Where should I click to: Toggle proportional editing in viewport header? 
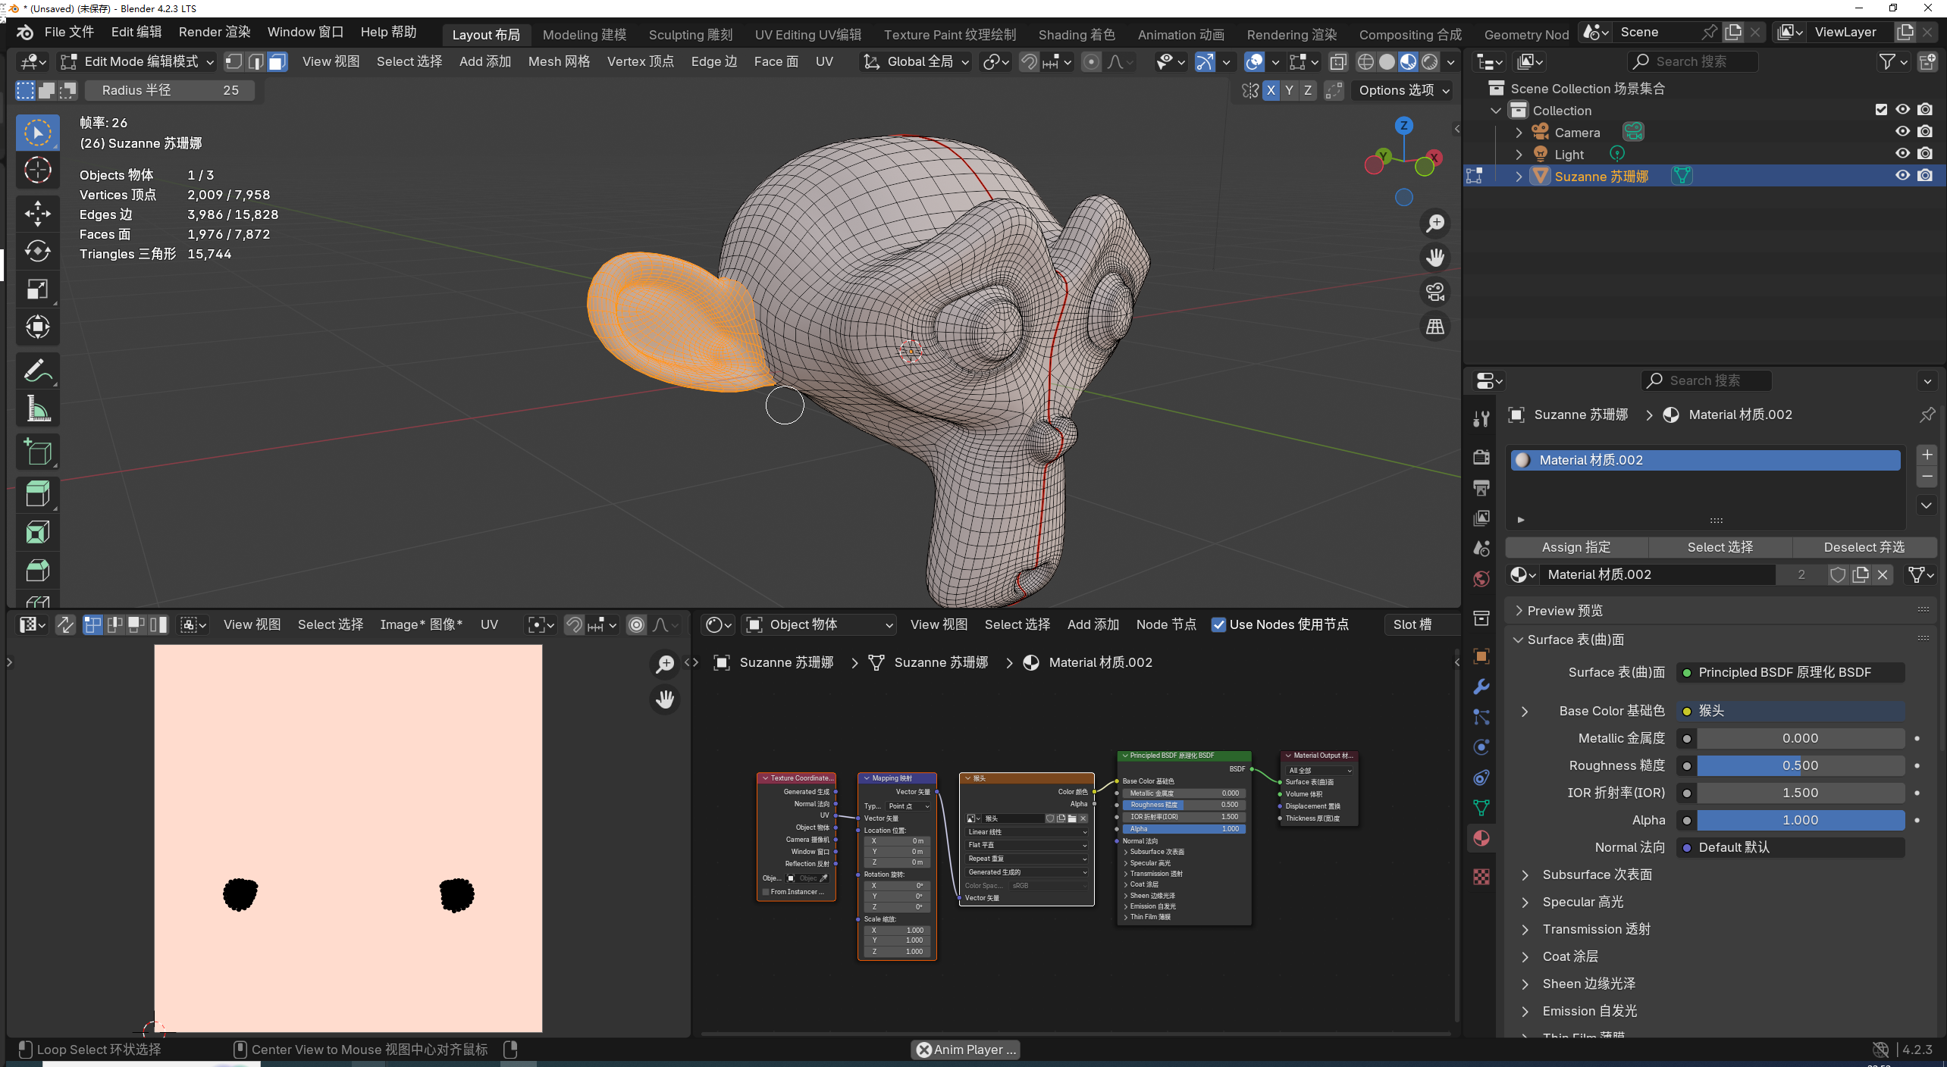click(1090, 61)
